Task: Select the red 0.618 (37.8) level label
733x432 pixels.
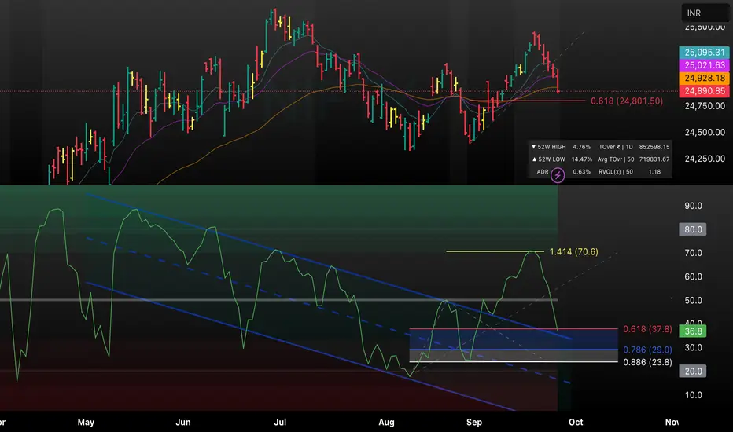Action: point(647,329)
